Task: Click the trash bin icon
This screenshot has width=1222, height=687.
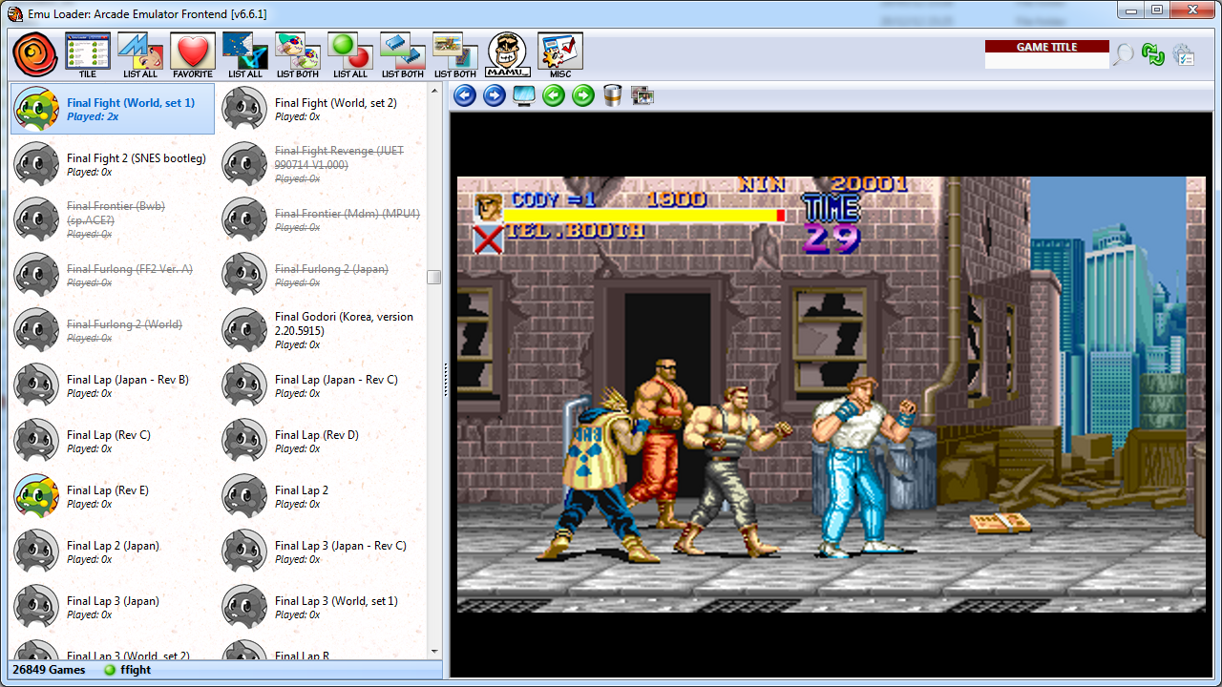Action: coord(613,95)
